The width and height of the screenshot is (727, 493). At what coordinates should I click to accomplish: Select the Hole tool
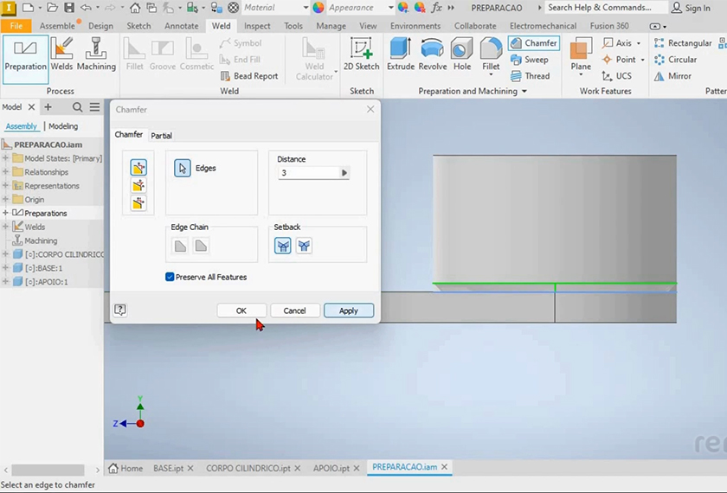point(462,54)
